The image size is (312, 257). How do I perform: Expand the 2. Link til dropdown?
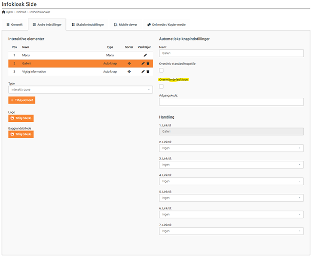pos(231,148)
